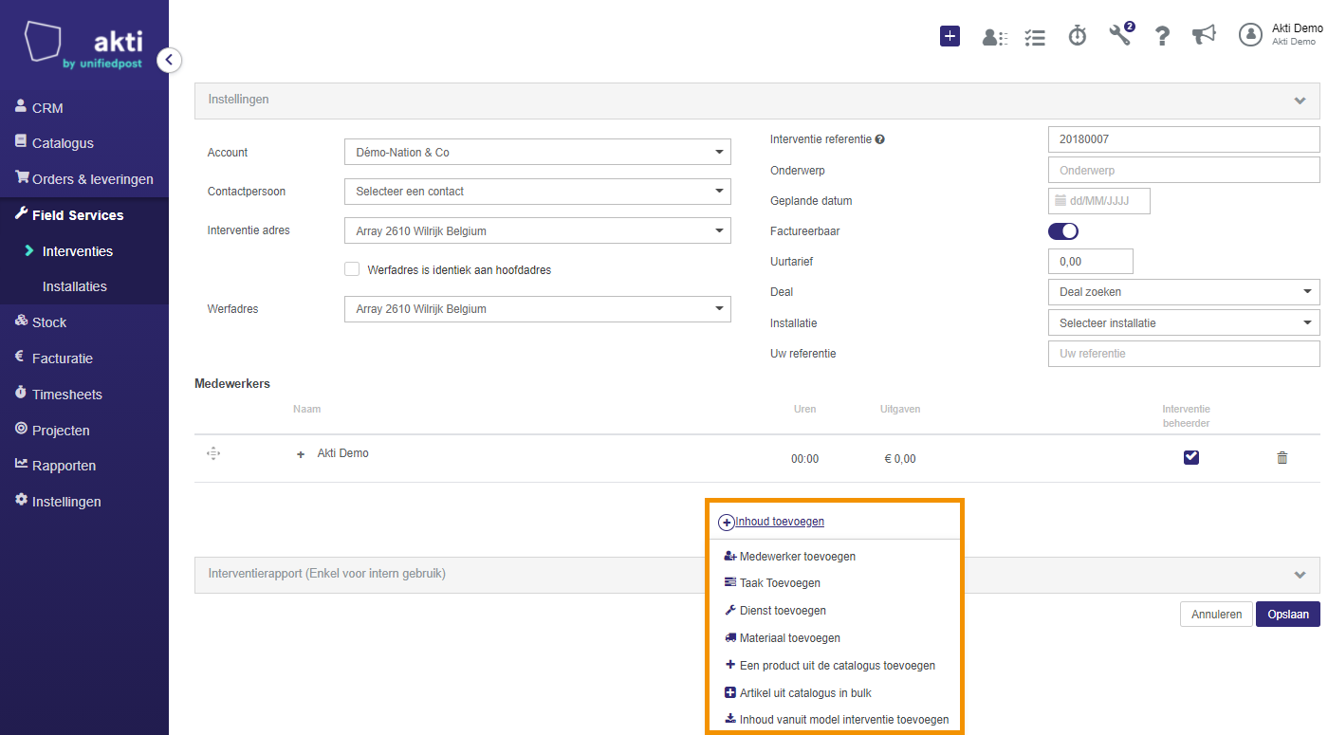
Task: Click the € 0,00 expenses value
Action: [x=900, y=459]
